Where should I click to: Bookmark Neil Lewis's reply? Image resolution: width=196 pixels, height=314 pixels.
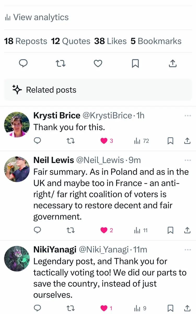pos(170,230)
